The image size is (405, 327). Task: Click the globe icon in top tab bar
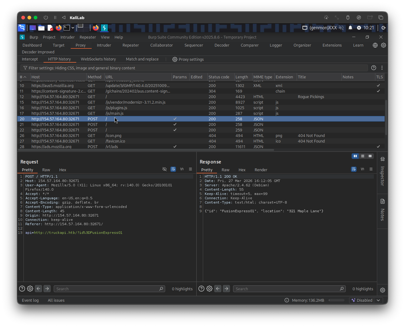pos(375,45)
